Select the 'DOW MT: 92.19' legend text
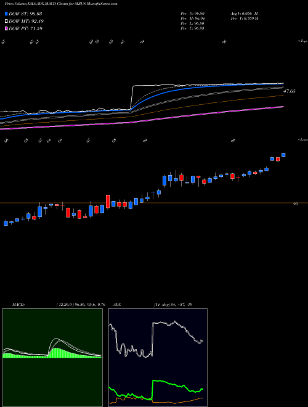Image resolution: width=308 pixels, height=407 pixels. click(x=25, y=22)
